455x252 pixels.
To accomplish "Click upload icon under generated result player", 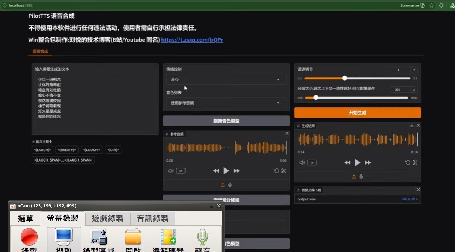I will pos(354,176).
